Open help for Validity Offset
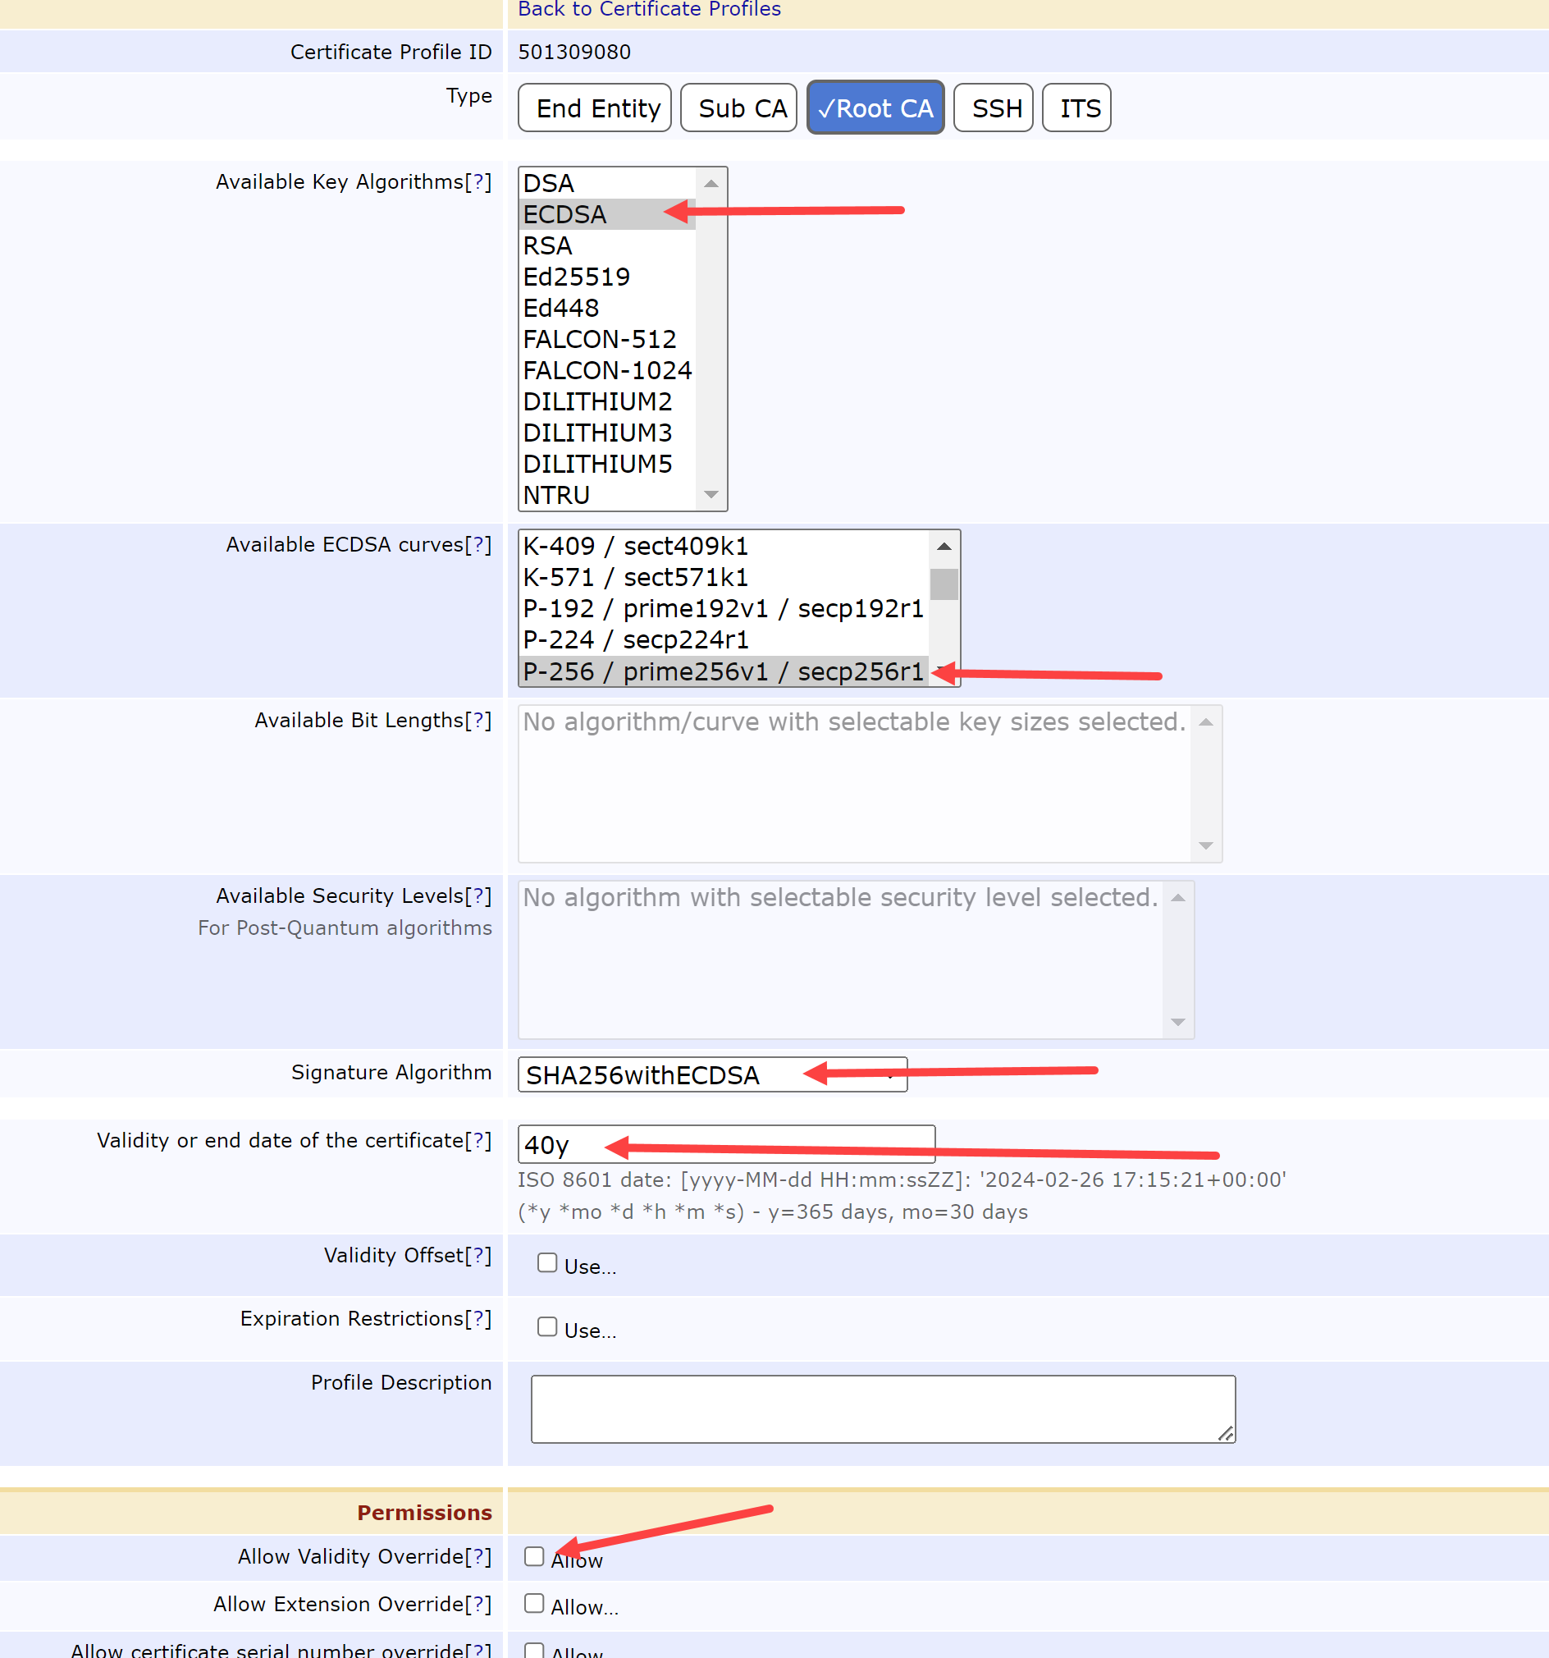The height and width of the screenshot is (1658, 1549). click(x=478, y=1255)
